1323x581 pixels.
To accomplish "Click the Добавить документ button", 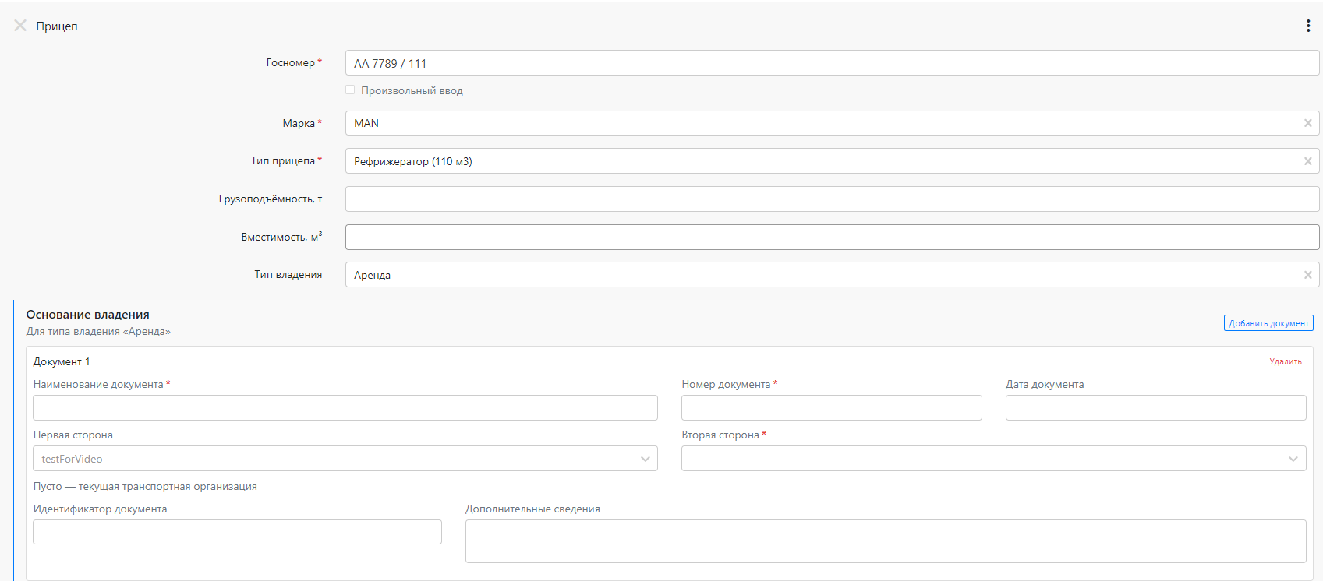I will [1268, 323].
